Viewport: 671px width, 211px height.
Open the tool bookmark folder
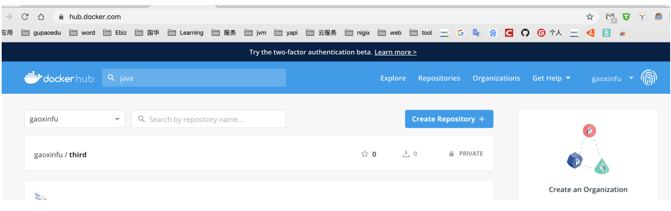click(421, 33)
